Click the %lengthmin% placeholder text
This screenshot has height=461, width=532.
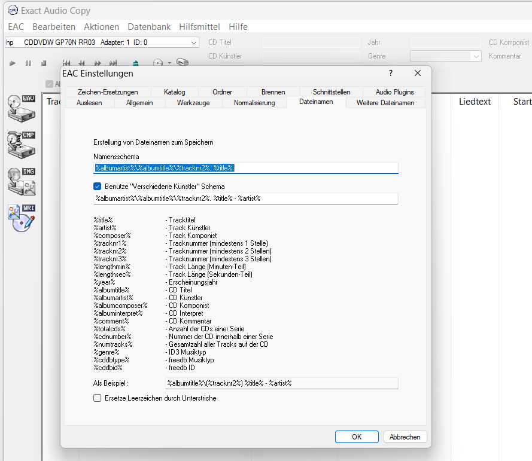[112, 267]
